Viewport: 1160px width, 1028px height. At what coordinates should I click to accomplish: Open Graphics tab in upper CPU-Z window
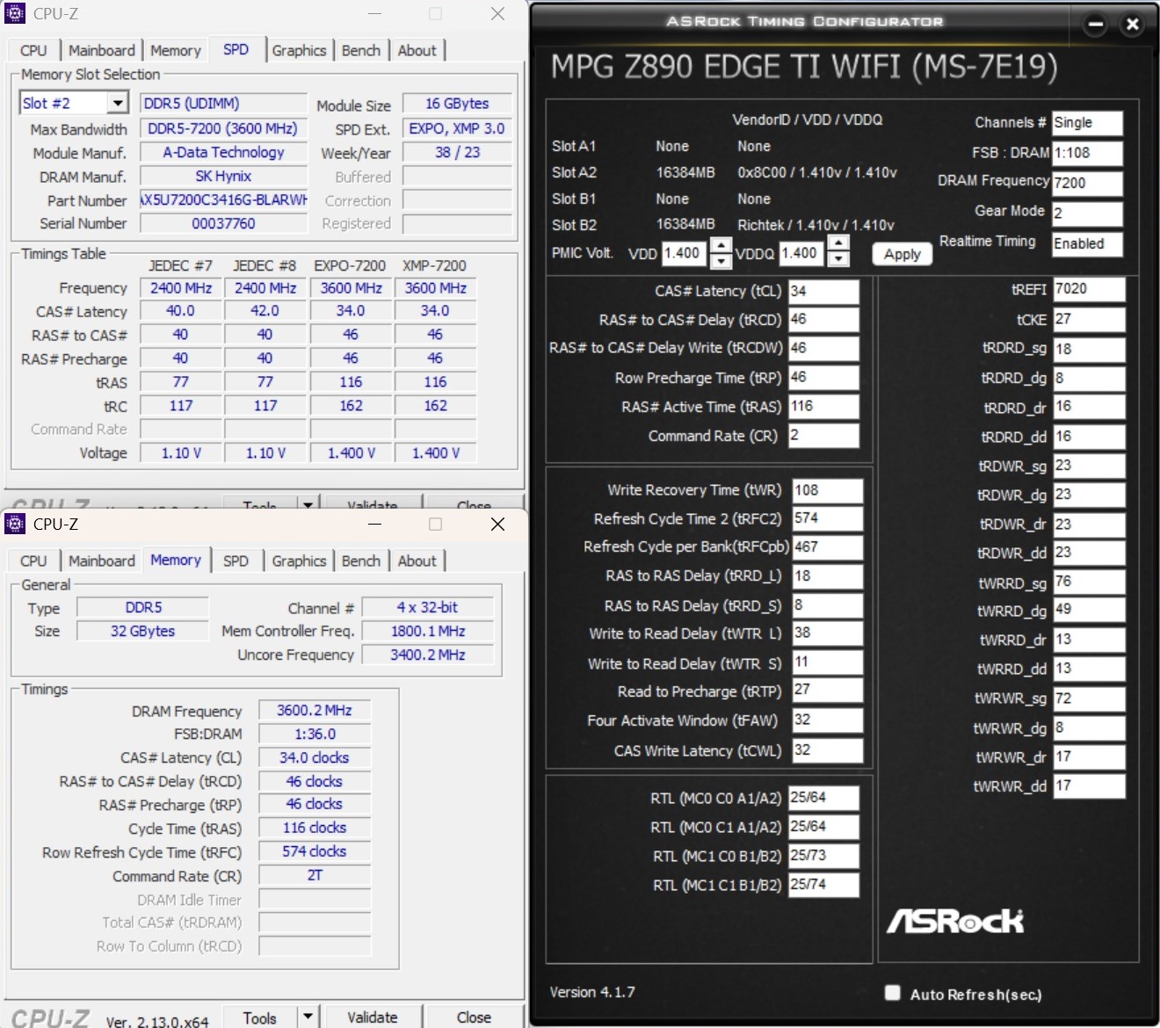coord(299,51)
